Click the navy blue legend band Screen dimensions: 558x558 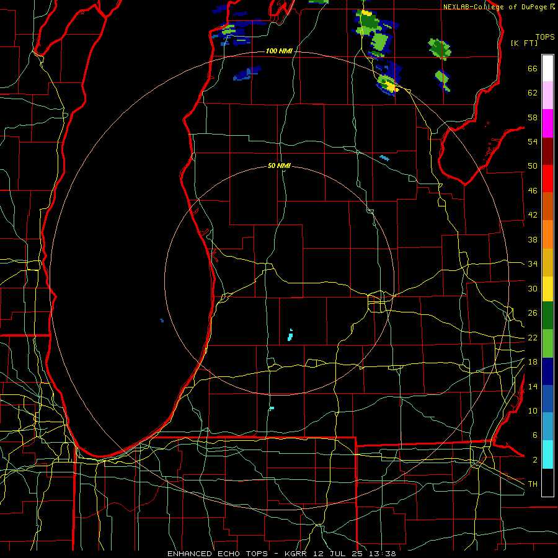click(x=547, y=371)
